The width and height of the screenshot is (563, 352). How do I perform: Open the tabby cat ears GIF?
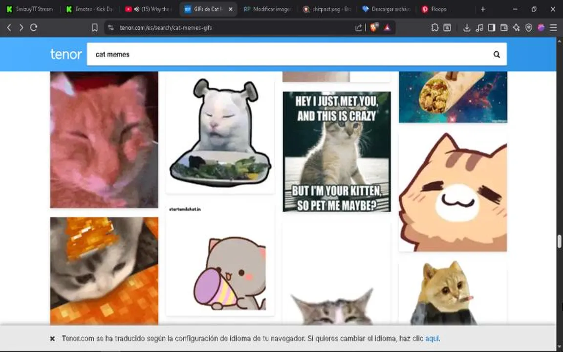(337, 274)
